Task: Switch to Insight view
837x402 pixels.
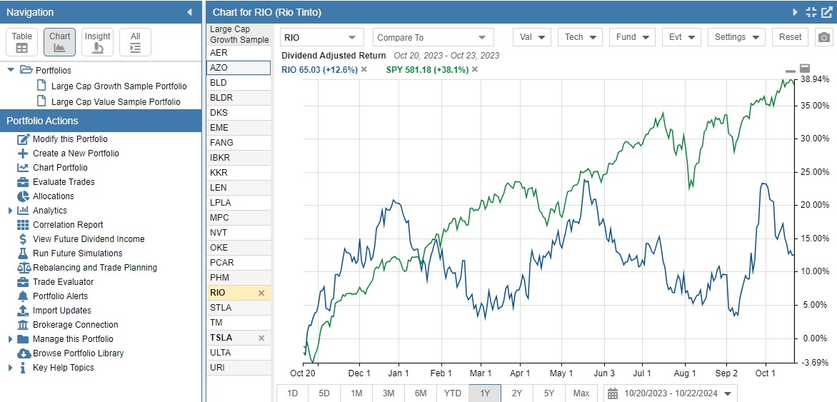Action: 98,42
